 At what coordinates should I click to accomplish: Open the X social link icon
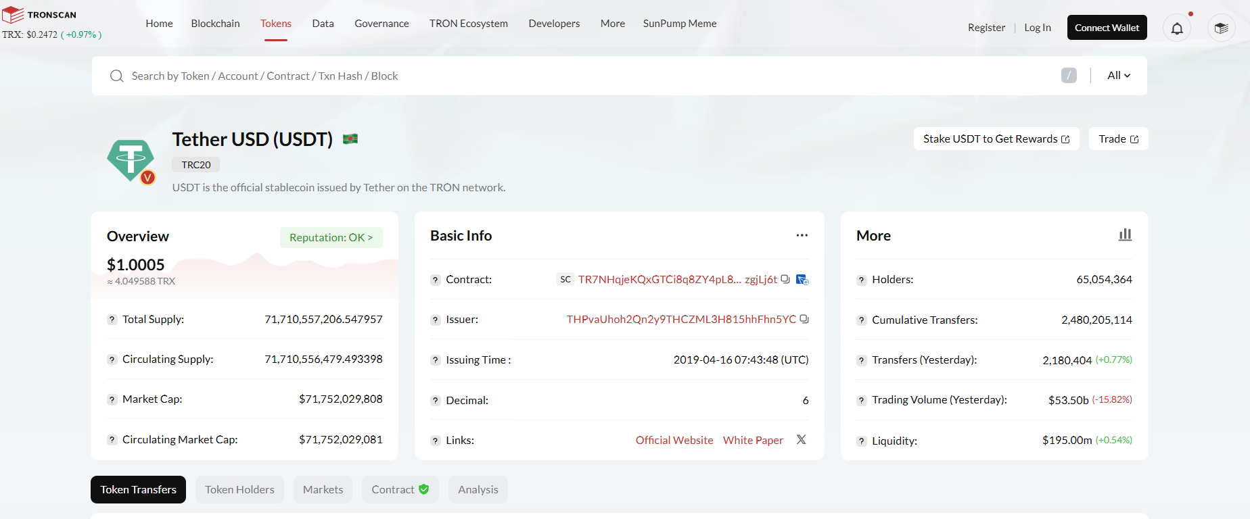coord(802,440)
